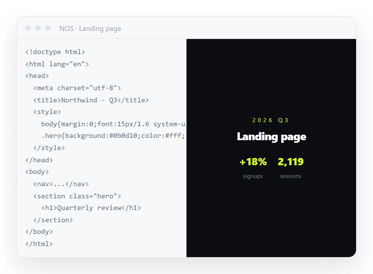
Task: Select the closing </section> tag line
Action: point(53,220)
